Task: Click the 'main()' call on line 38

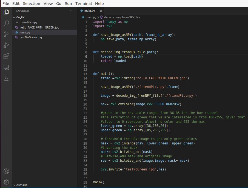Action: (99, 182)
